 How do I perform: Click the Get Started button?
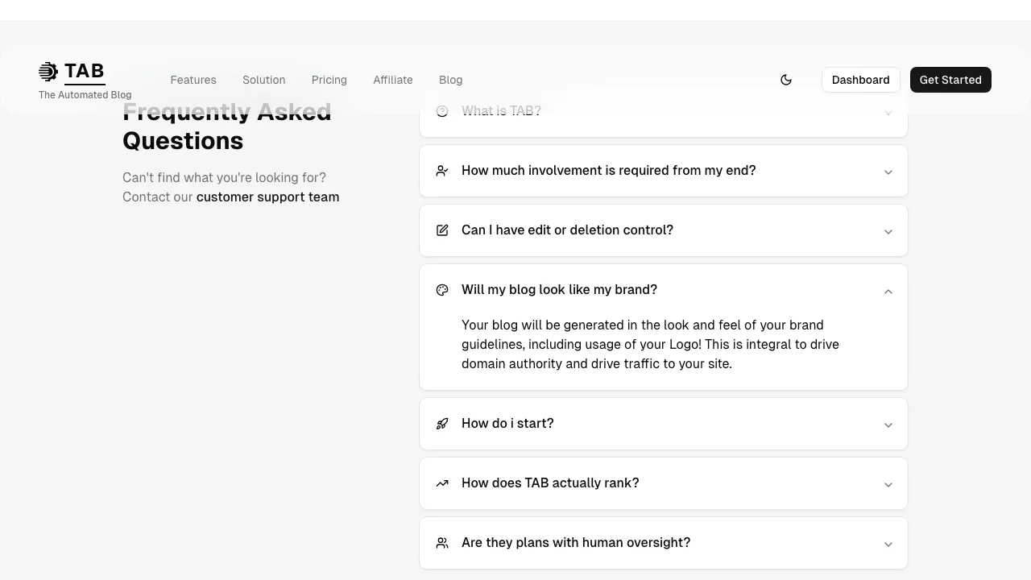coord(950,80)
